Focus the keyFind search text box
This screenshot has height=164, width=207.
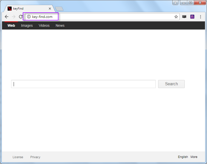coord(83,84)
